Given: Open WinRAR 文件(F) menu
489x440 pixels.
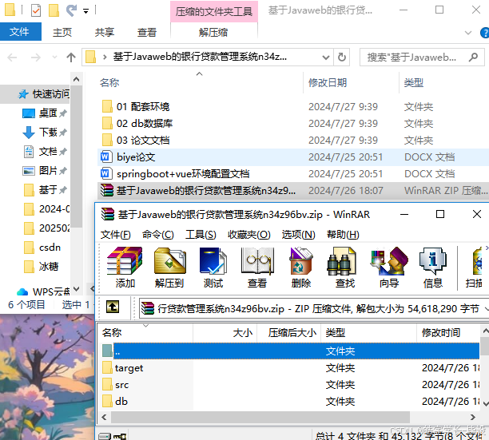Looking at the screenshot, I should pos(116,234).
